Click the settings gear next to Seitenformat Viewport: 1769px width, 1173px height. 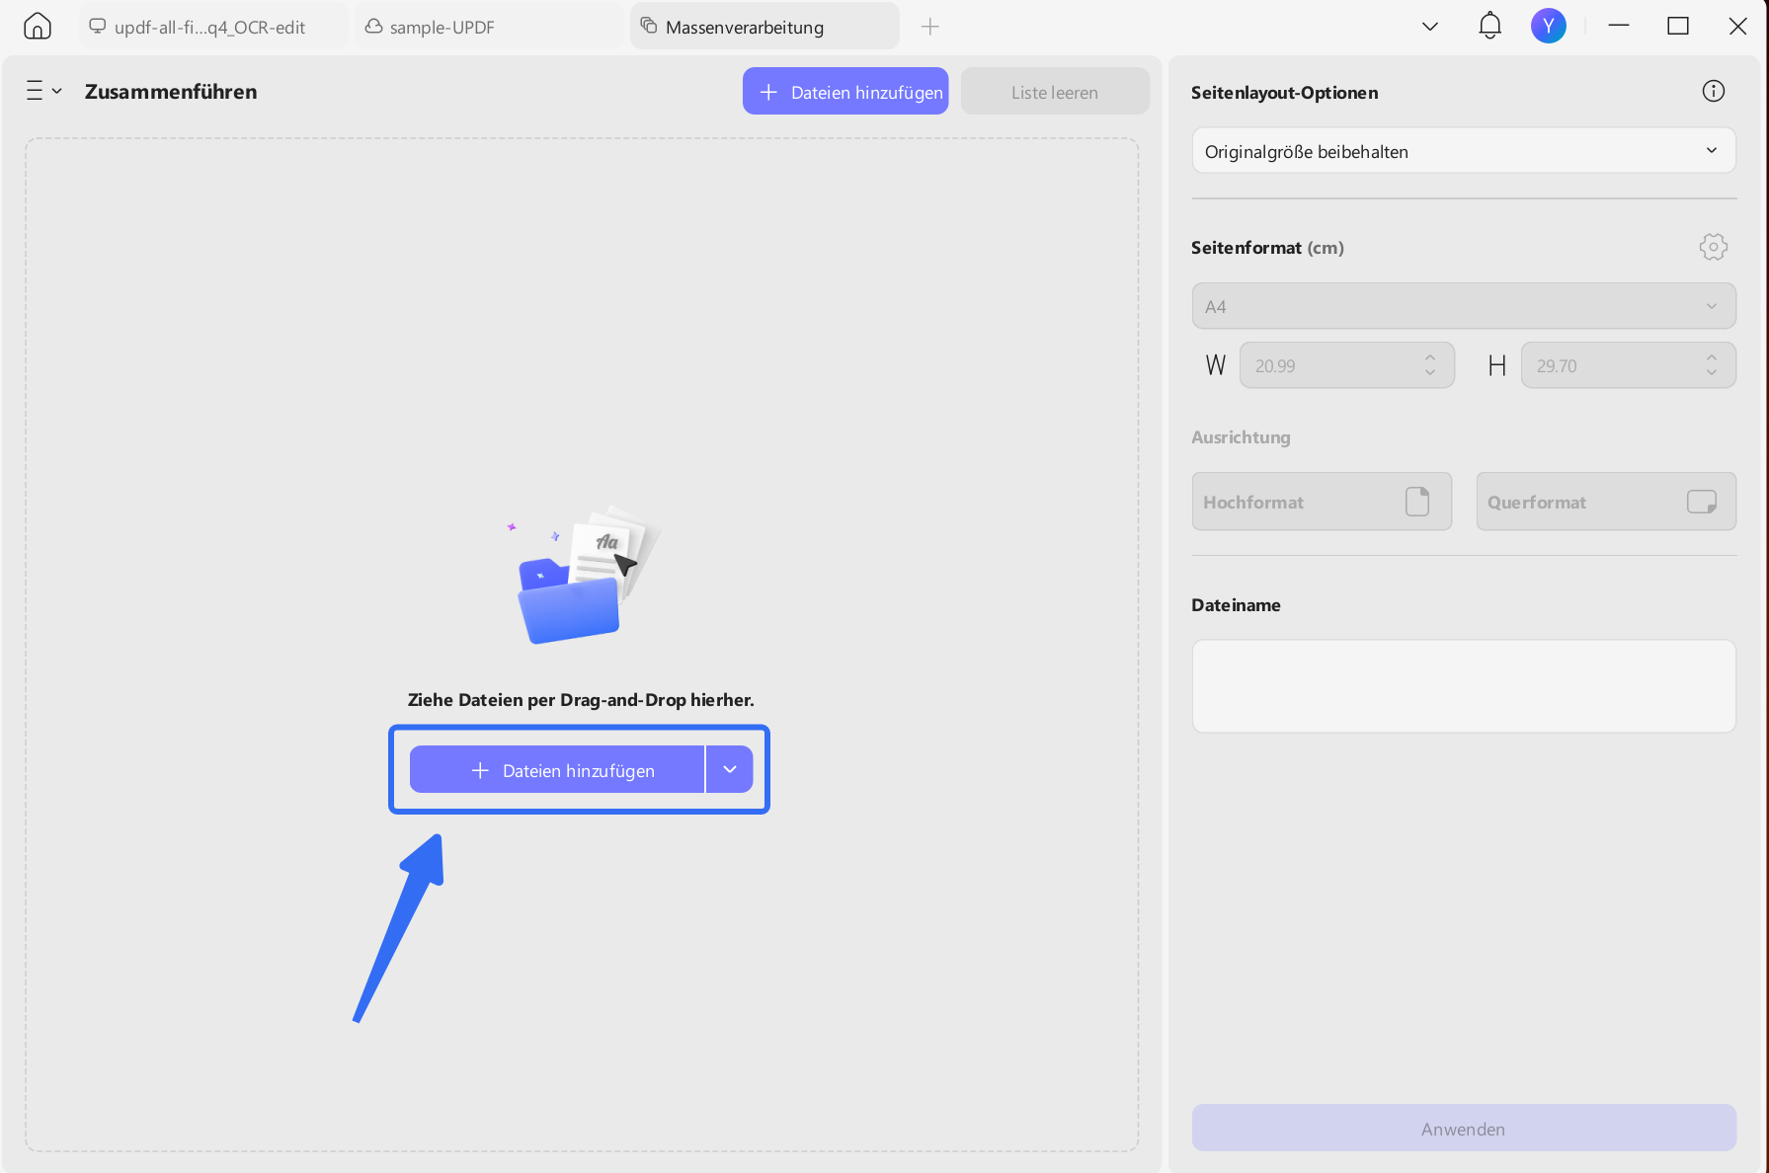[1713, 247]
